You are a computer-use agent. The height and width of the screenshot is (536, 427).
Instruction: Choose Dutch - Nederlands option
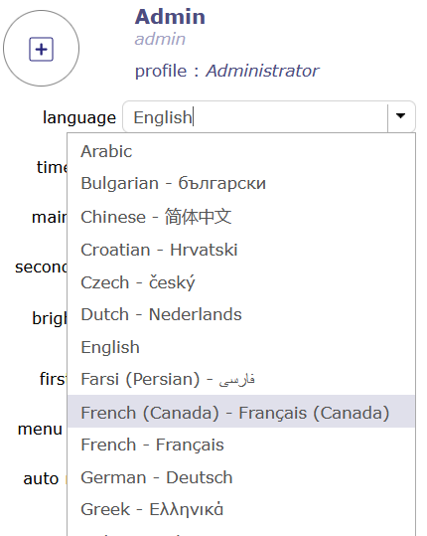click(x=241, y=314)
